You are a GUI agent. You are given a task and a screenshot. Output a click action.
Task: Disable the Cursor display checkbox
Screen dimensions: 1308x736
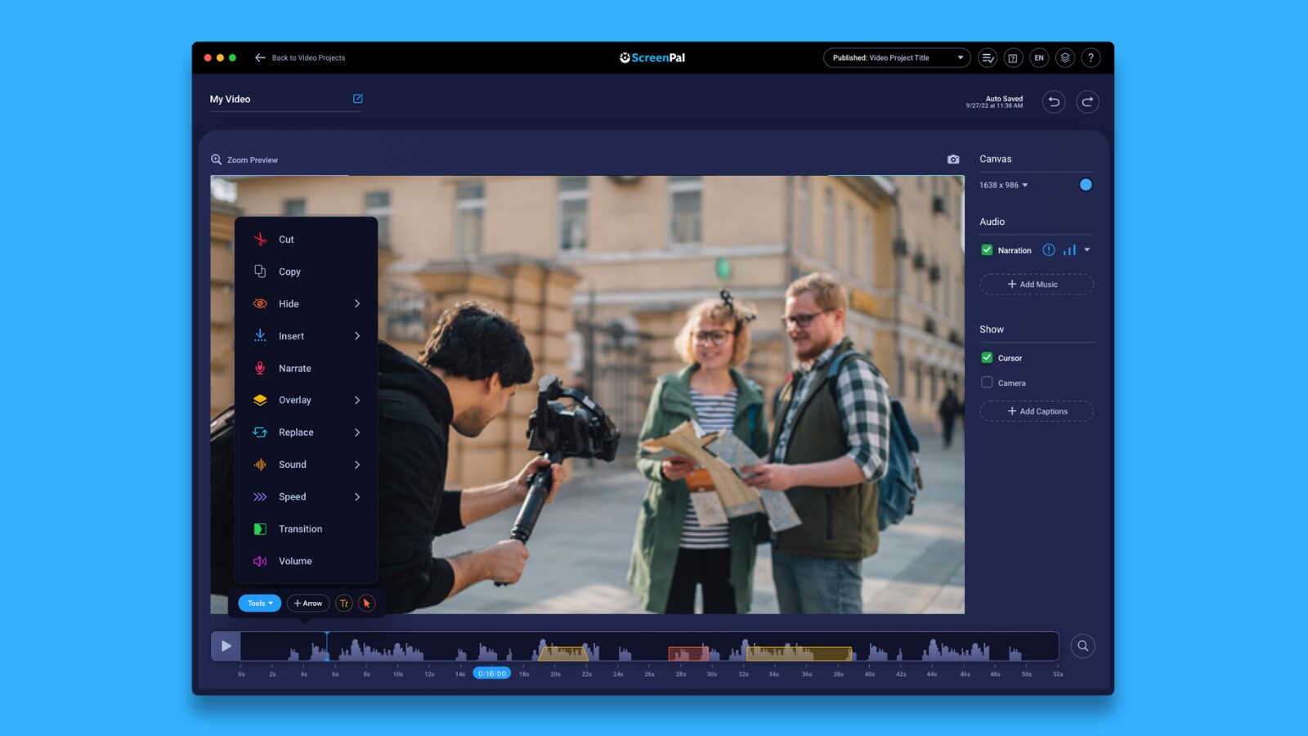(x=987, y=357)
